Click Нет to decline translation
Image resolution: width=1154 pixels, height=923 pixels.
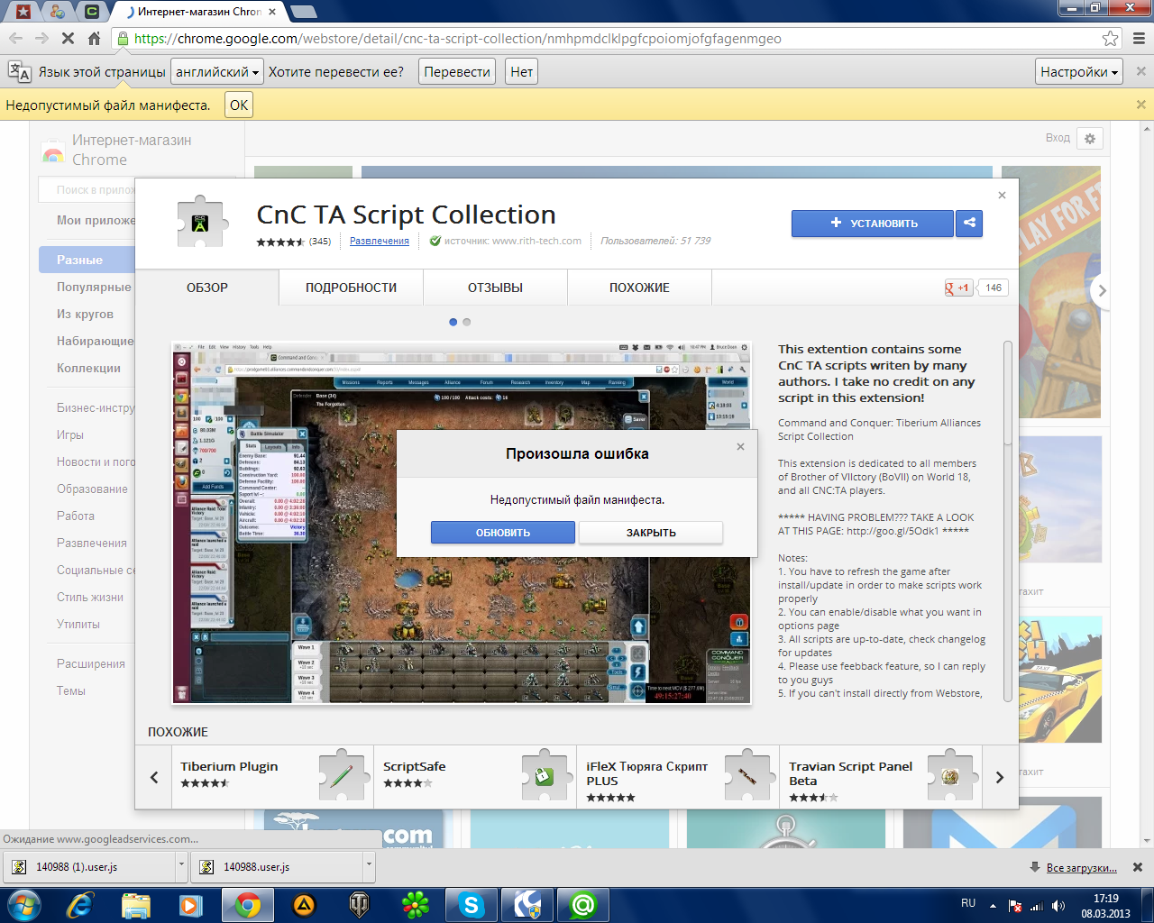(522, 72)
